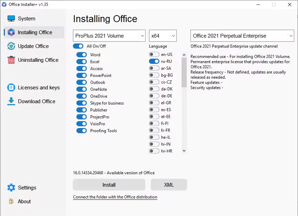
Task: Open the Settings page
Action: (27, 188)
